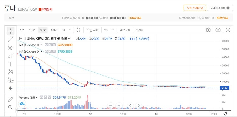Open chart settings gear in toolbar
This screenshot has height=117, width=237.
pos(208,30)
